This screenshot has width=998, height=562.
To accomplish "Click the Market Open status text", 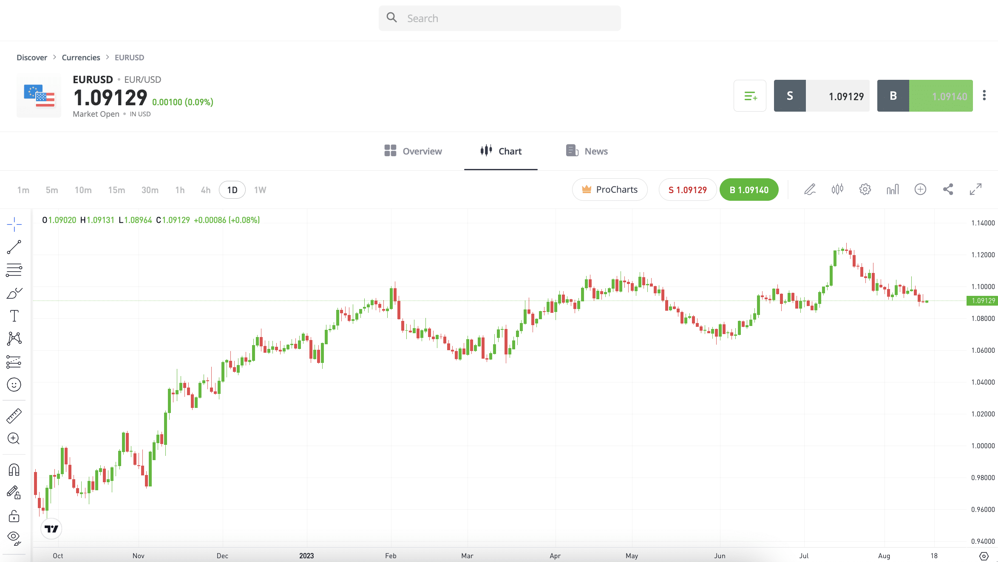I will pos(96,114).
